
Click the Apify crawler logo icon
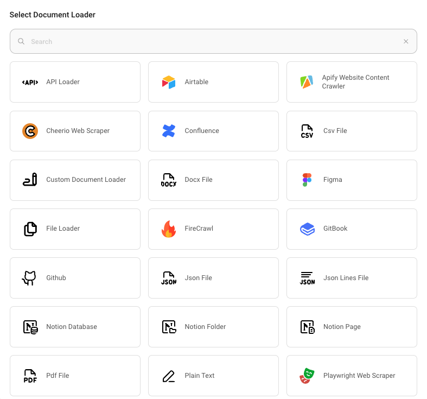307,82
